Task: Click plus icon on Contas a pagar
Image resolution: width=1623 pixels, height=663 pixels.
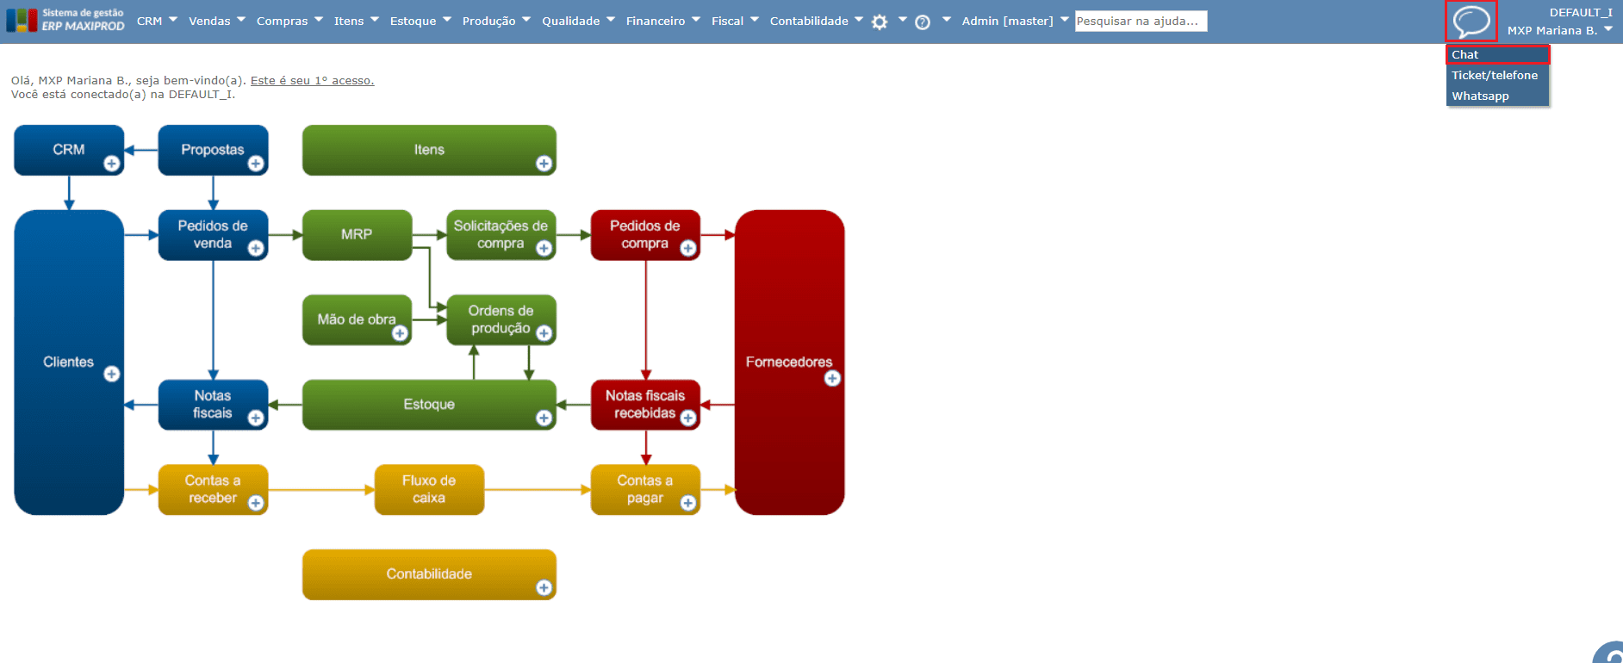Action: click(687, 503)
